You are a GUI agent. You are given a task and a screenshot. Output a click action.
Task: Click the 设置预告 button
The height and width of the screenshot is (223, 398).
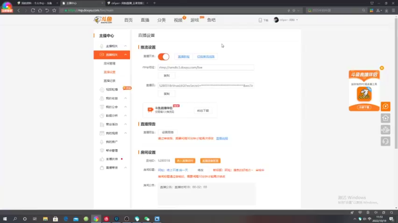click(168, 132)
